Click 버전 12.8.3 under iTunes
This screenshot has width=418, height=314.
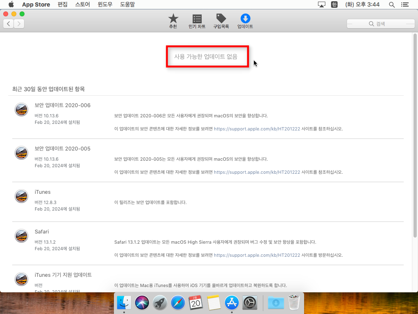point(45,202)
